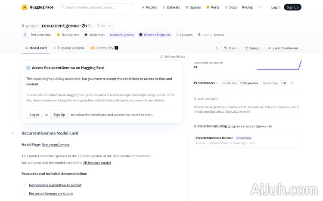
Task: Focus the search models input field
Action: [x=96, y=7]
